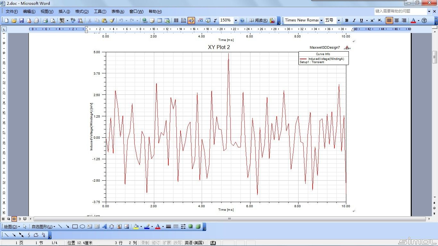Open the zoom 150% dropdown

click(x=236, y=20)
